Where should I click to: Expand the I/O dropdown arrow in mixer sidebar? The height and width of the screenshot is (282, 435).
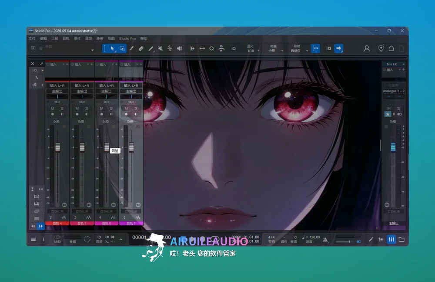click(x=43, y=71)
